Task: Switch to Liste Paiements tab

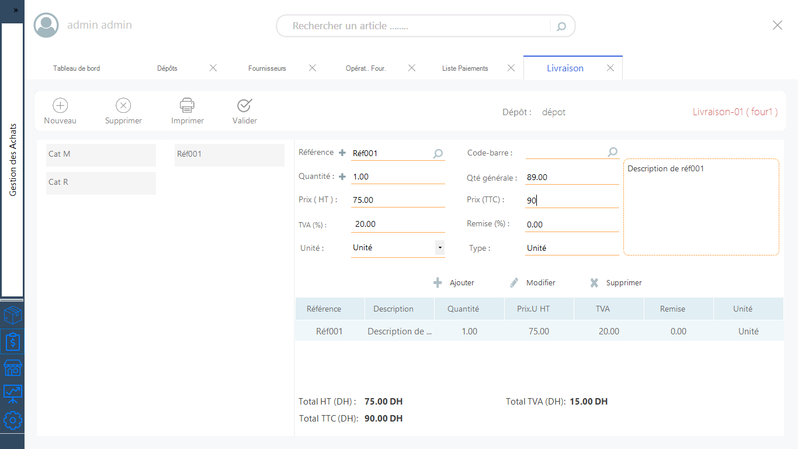Action: click(x=465, y=68)
